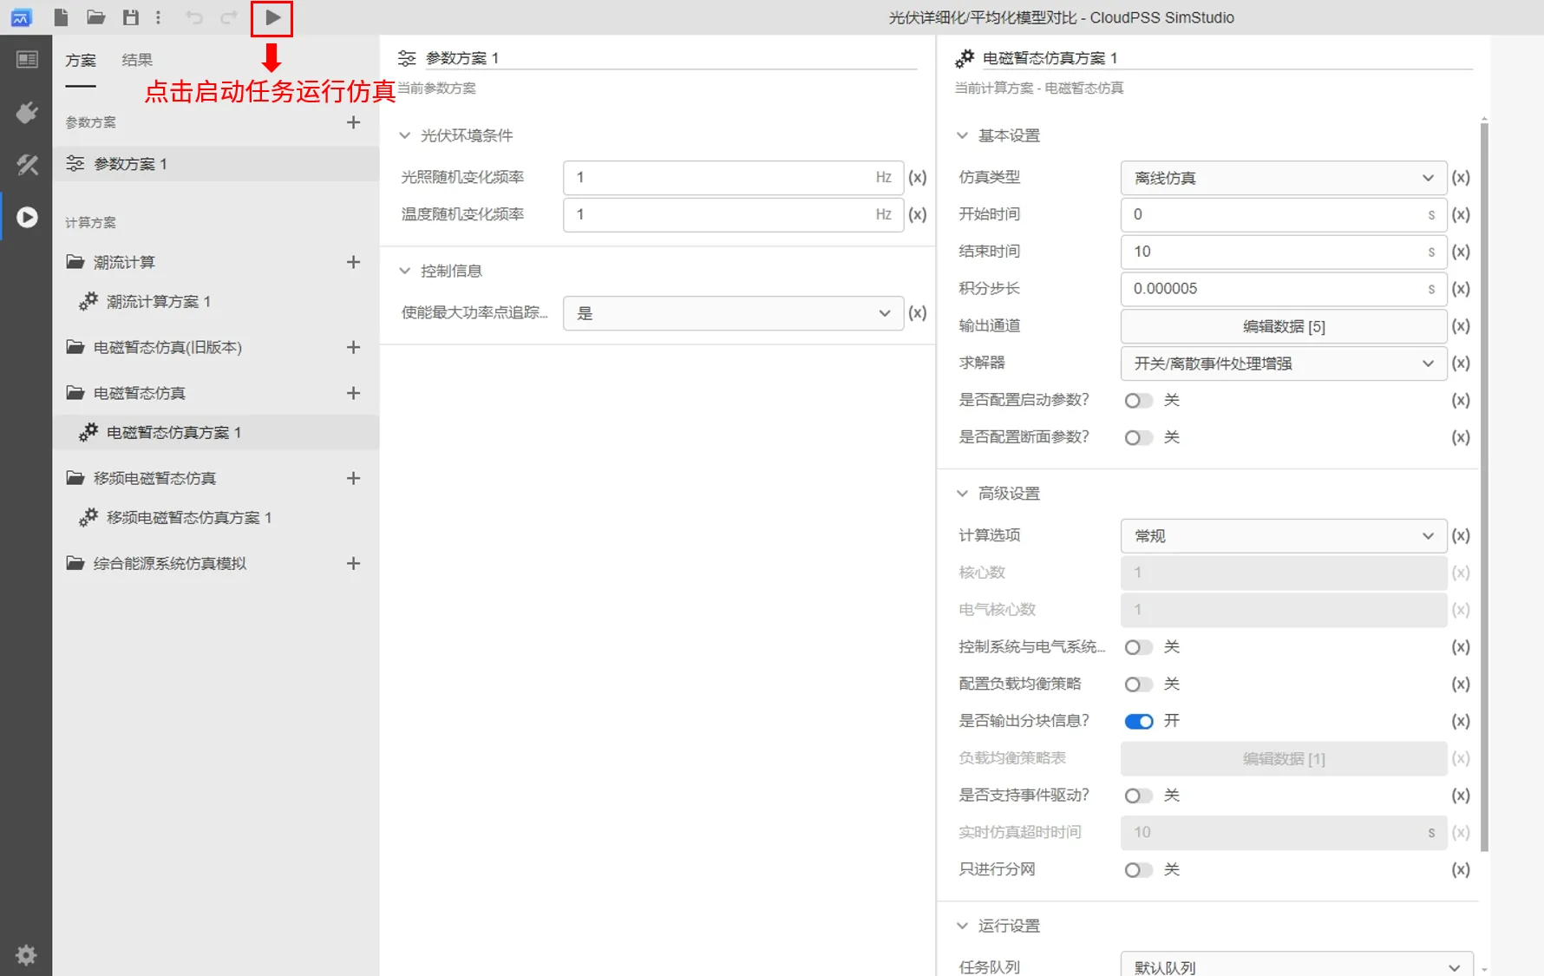The width and height of the screenshot is (1544, 976).
Task: Open a project via folder icon
Action: (x=96, y=17)
